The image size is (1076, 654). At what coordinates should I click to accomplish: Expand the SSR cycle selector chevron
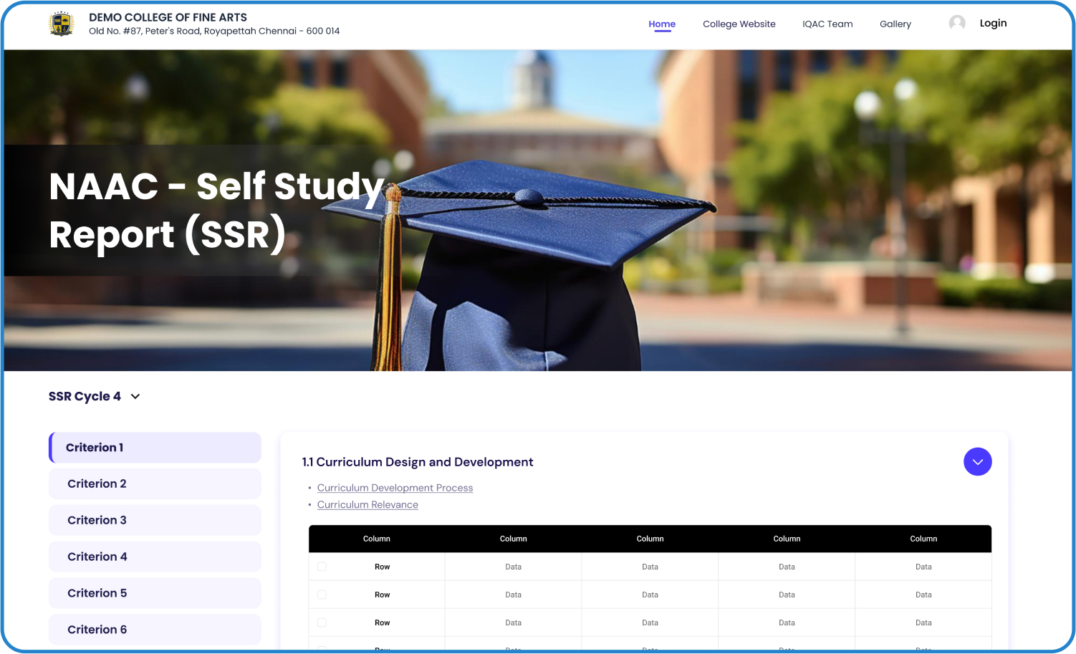tap(135, 396)
